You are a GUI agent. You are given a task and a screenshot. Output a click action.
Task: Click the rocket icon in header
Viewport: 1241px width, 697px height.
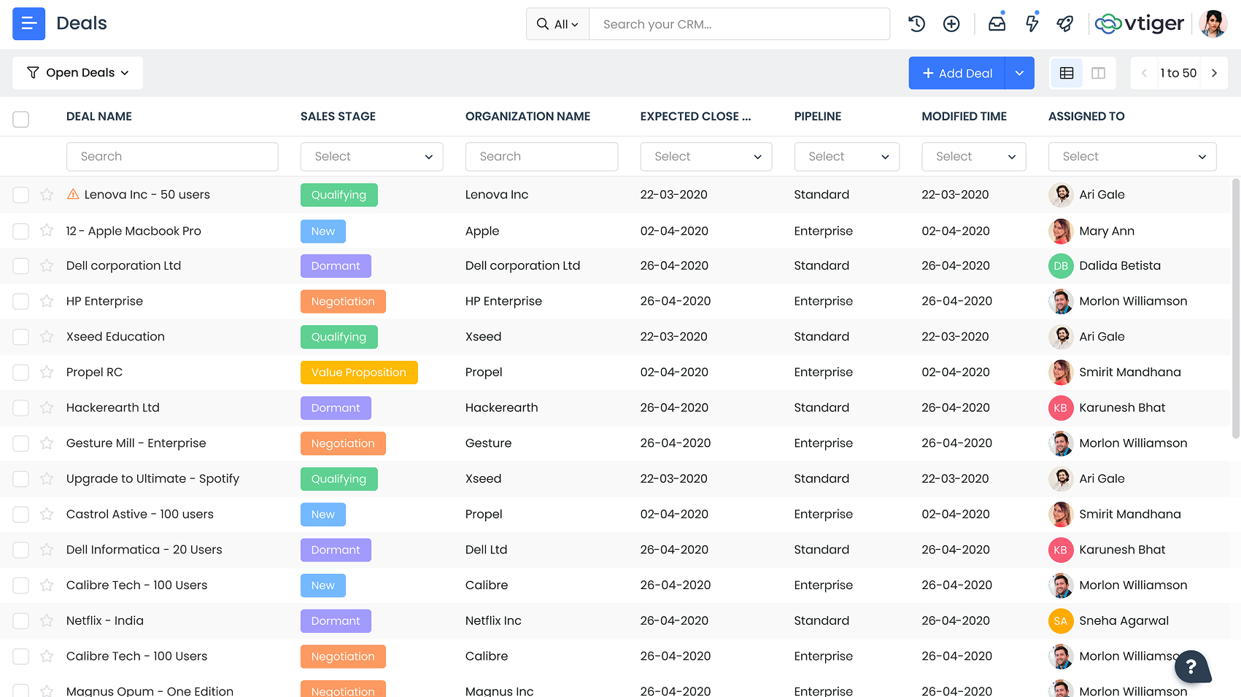tap(1065, 24)
